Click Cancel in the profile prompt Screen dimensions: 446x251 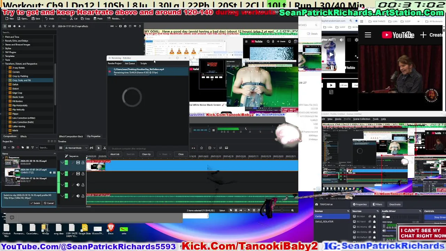coord(49,203)
